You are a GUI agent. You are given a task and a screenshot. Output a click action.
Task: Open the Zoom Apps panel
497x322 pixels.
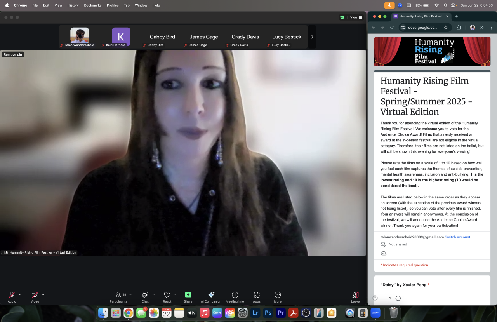tap(256, 296)
